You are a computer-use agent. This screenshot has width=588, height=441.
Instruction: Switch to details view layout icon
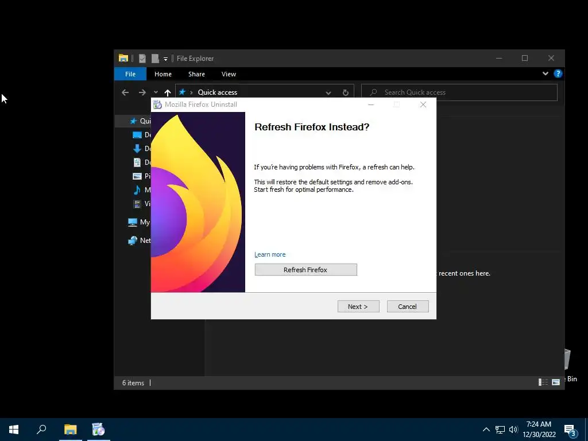click(543, 382)
